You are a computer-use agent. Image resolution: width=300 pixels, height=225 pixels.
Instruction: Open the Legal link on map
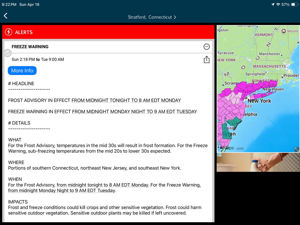coord(240,148)
